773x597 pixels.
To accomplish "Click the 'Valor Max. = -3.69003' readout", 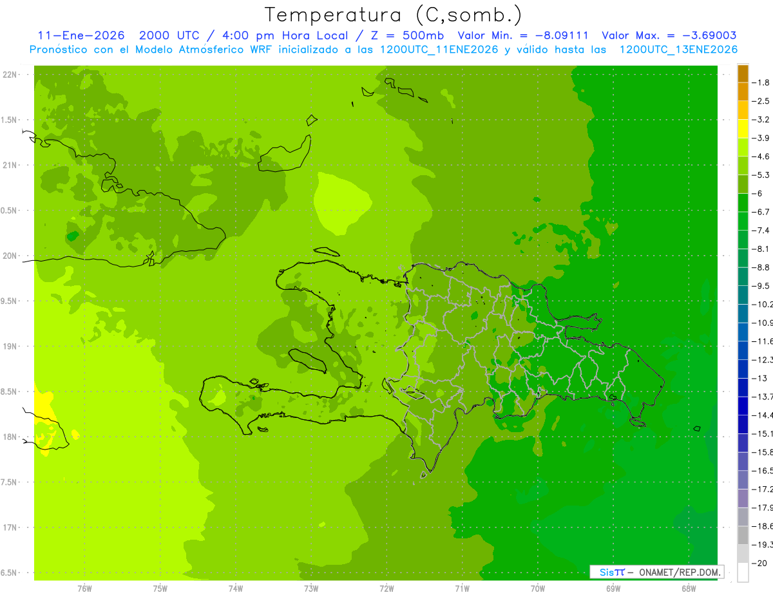I will click(669, 35).
